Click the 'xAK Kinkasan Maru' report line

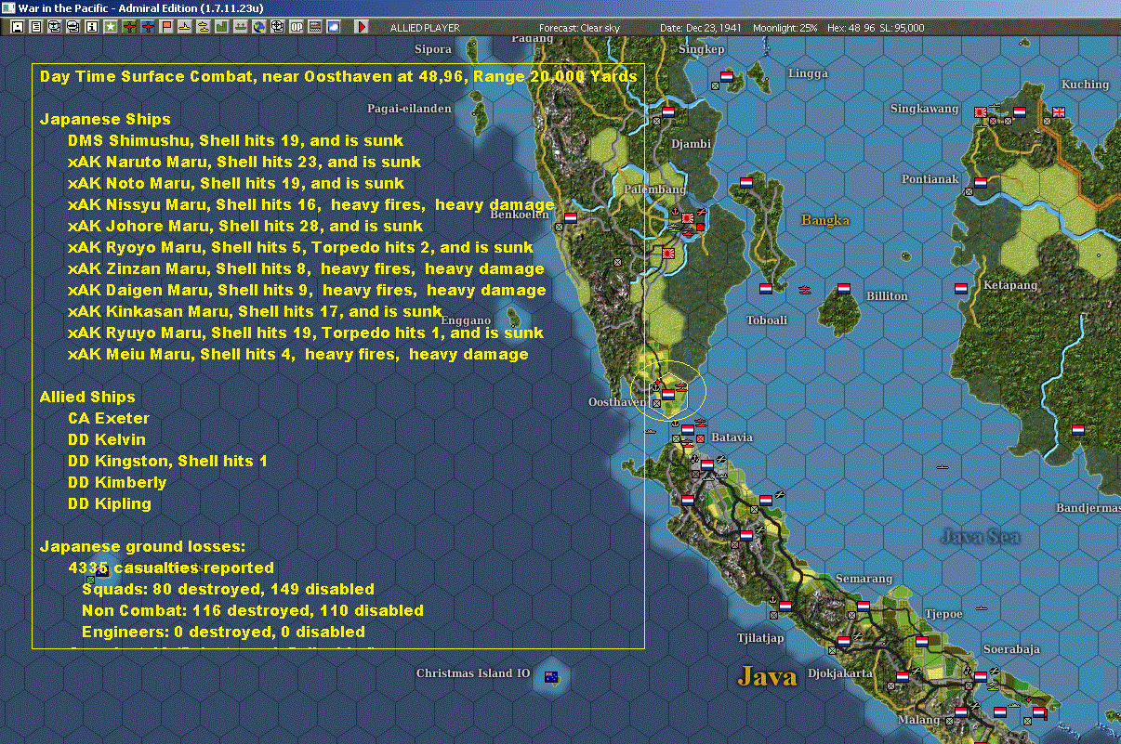255,311
